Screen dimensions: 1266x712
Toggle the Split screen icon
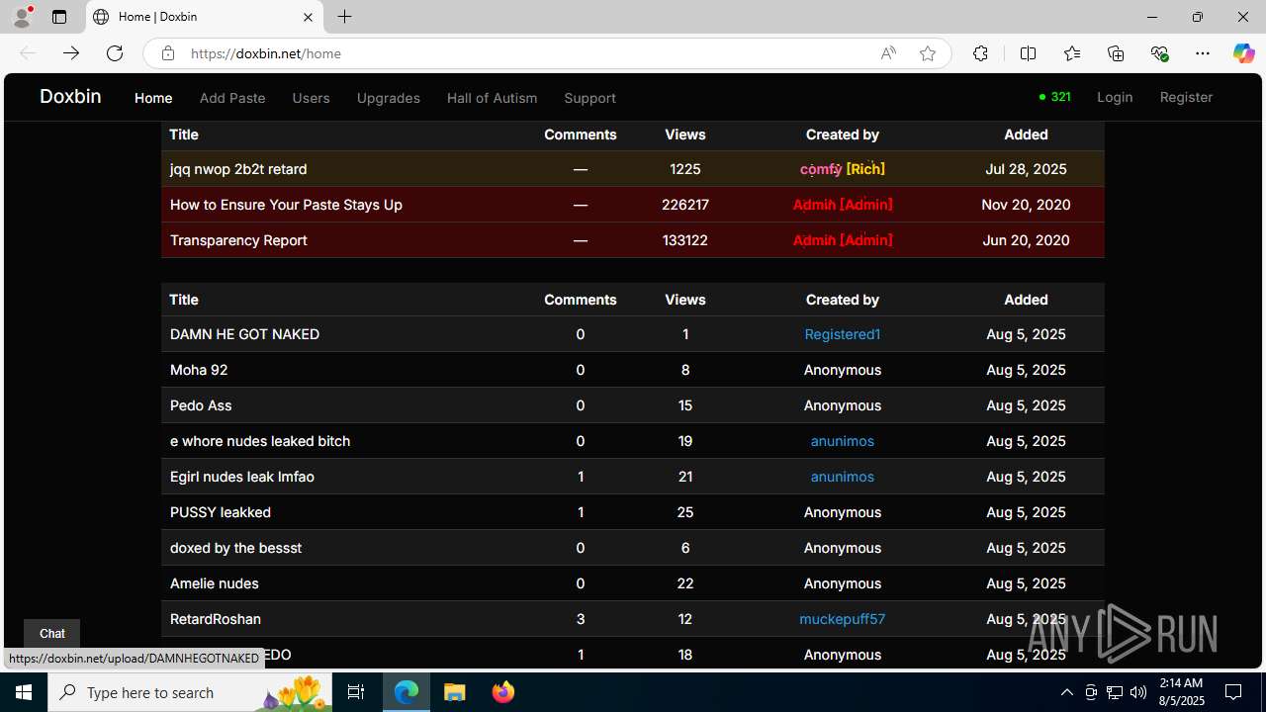1029,53
